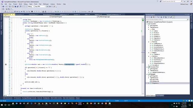Image resolution: width=193 pixels, height=108 pixels.
Task: Switch to the Operator.cs tab
Action: click(x=77, y=15)
